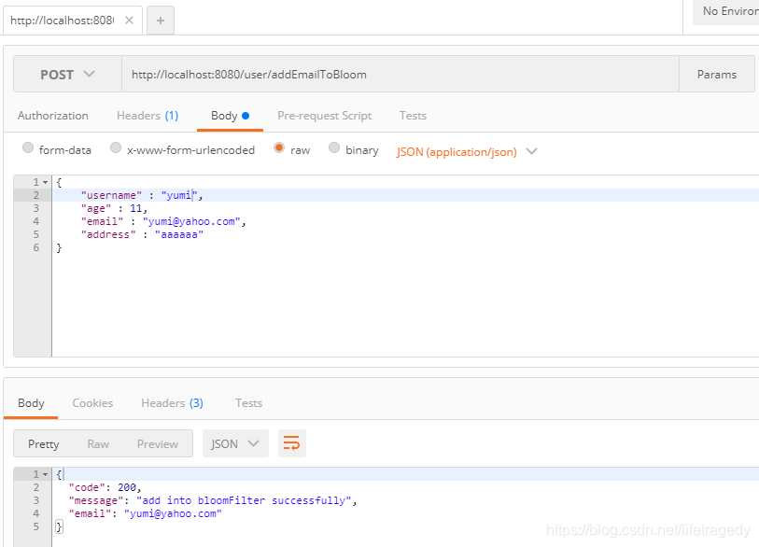Switch to the response Body tab
The height and width of the screenshot is (547, 759).
pos(31,403)
